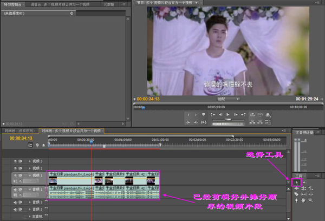Click the Play In to Out button
This screenshot has height=221, width=325.
click(204, 122)
